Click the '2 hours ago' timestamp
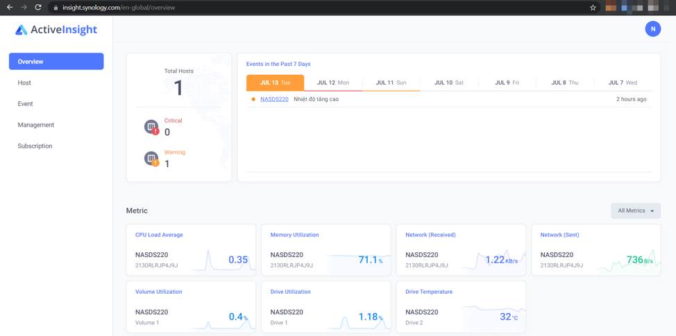The width and height of the screenshot is (676, 336). pos(631,99)
